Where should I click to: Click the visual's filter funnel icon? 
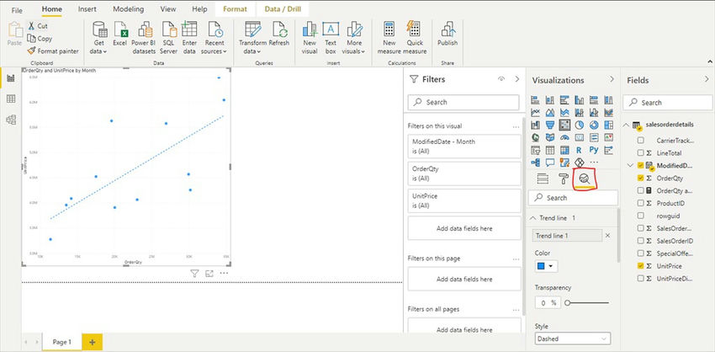194,274
